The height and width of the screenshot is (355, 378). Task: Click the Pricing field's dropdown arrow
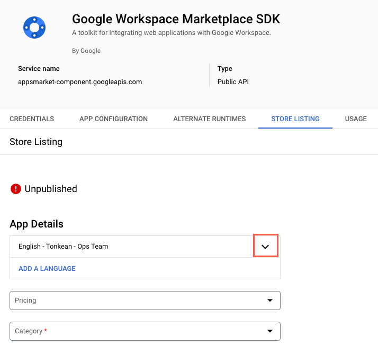(x=270, y=301)
